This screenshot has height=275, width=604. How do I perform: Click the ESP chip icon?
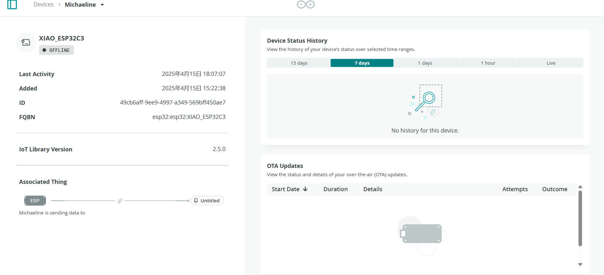[x=35, y=200]
